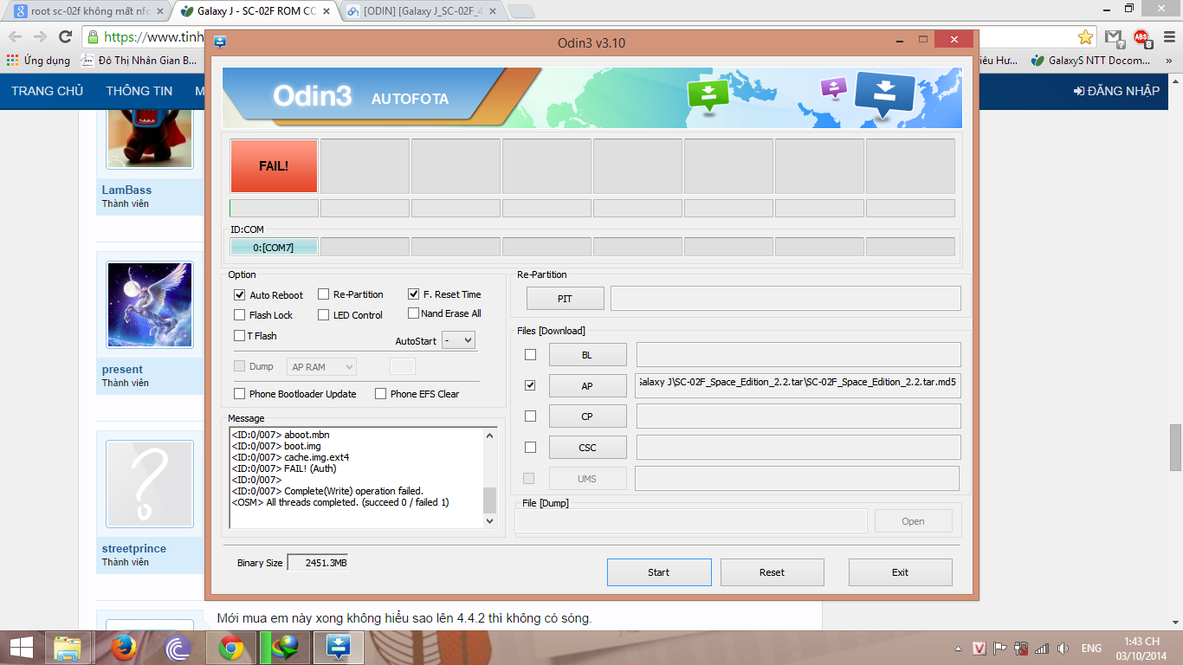The width and height of the screenshot is (1183, 665).
Task: Open the AutoStart dropdown
Action: pyautogui.click(x=458, y=340)
